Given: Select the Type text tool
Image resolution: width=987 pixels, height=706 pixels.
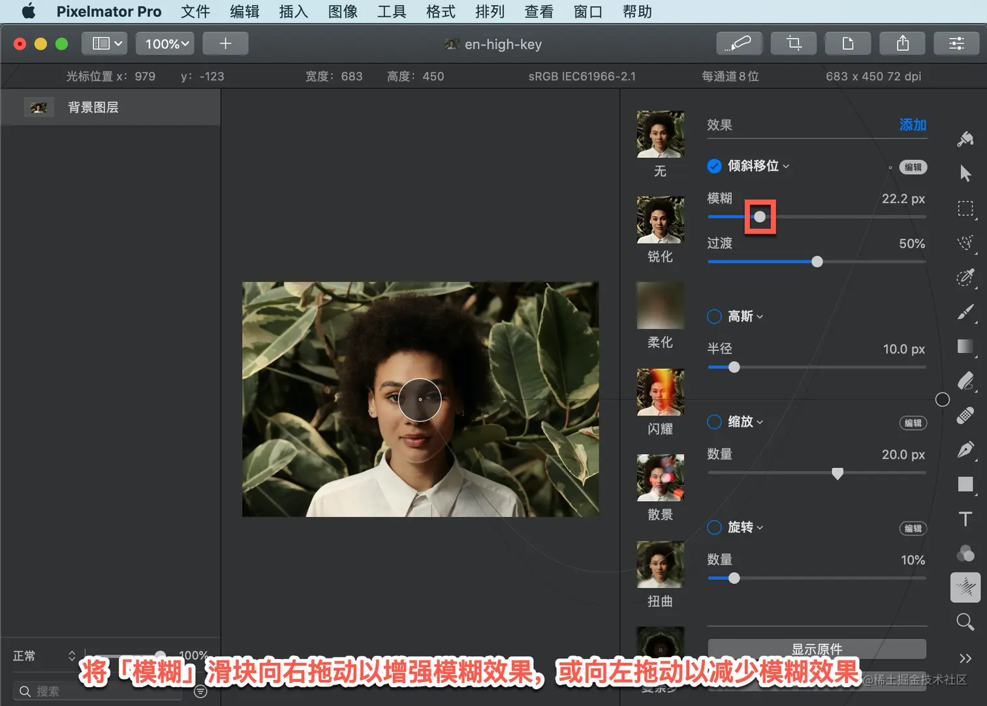Looking at the screenshot, I should click(965, 519).
